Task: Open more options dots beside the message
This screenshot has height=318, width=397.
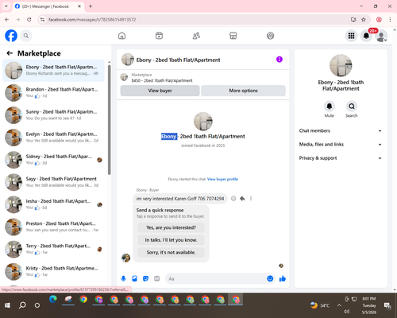Action: tap(251, 199)
